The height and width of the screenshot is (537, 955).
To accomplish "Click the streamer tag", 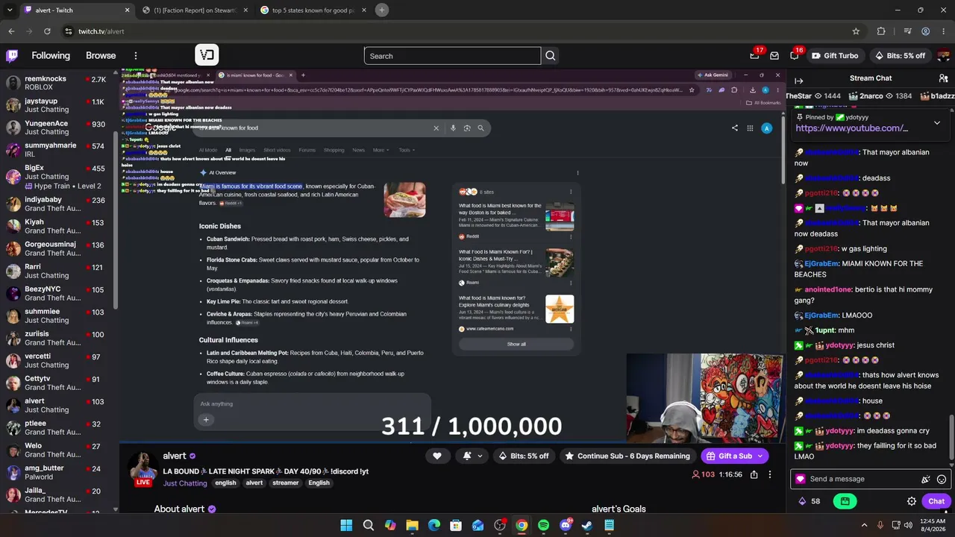I will point(286,483).
